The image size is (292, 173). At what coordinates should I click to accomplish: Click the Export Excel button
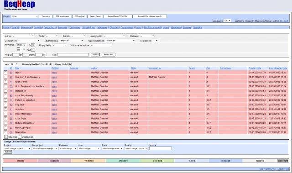95,16
